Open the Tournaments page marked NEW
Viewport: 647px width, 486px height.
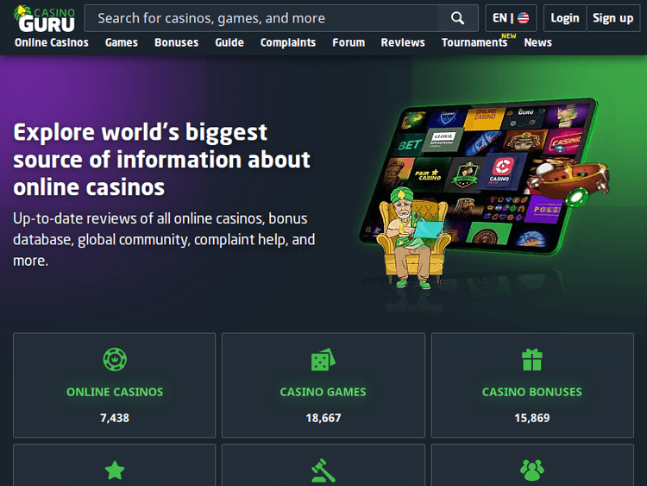coord(474,42)
